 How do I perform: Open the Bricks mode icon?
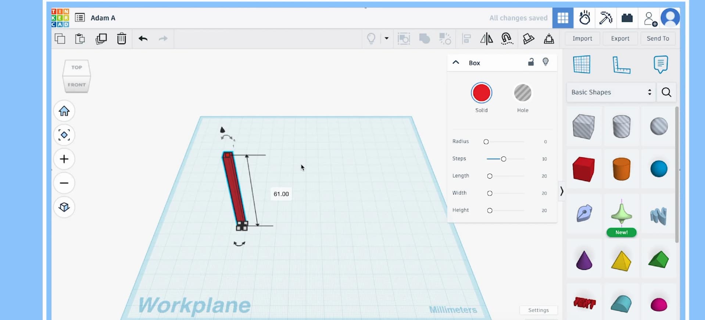[x=627, y=18]
